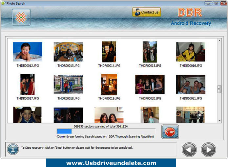This screenshot has height=167, width=228.
Task: Click the THDR00015.JPG file name label
Action: (x=150, y=66)
